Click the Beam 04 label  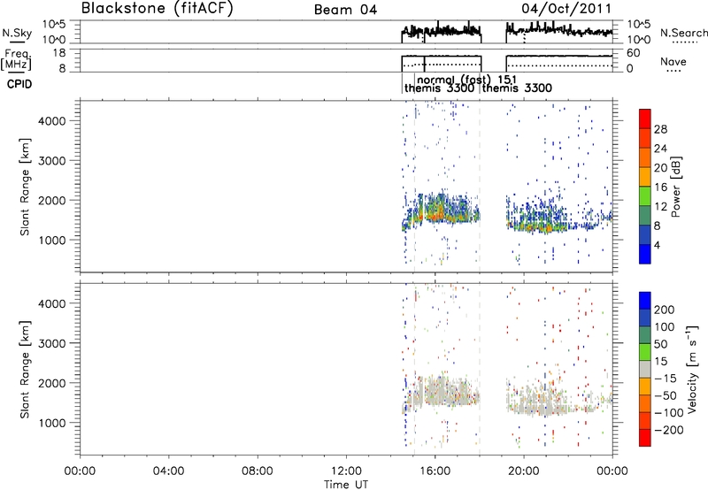coord(346,10)
